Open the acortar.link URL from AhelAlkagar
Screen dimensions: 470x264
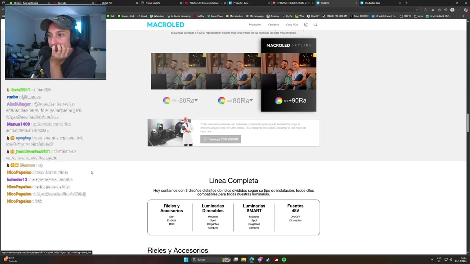32,117
